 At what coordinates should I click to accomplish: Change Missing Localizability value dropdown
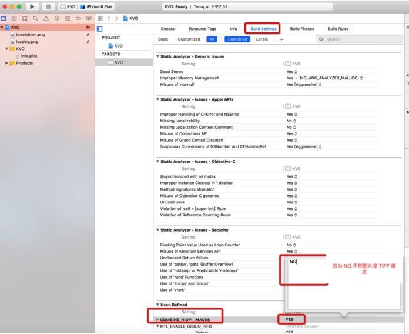291,121
